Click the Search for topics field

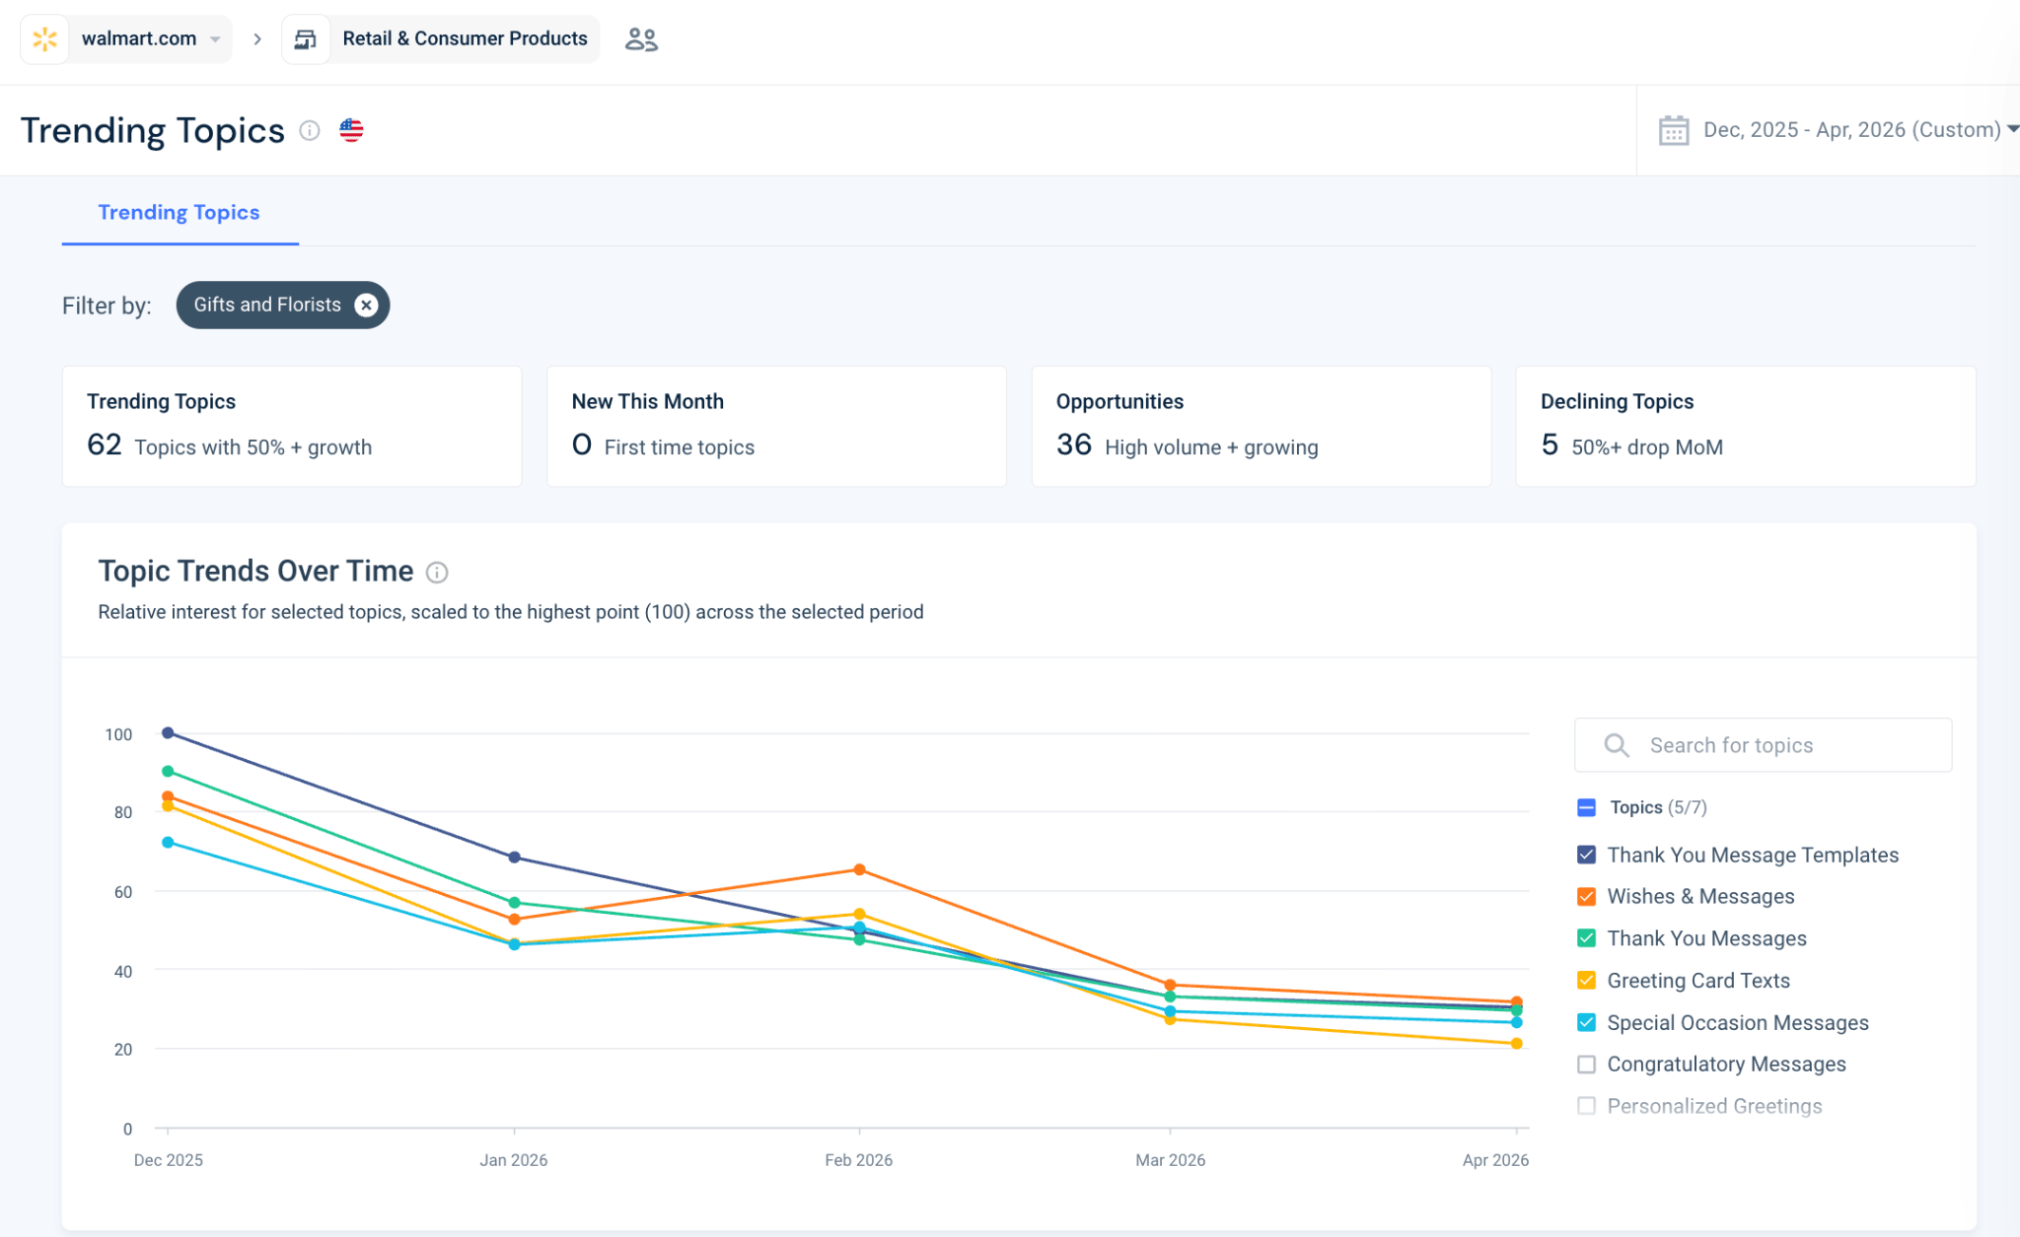point(1763,745)
